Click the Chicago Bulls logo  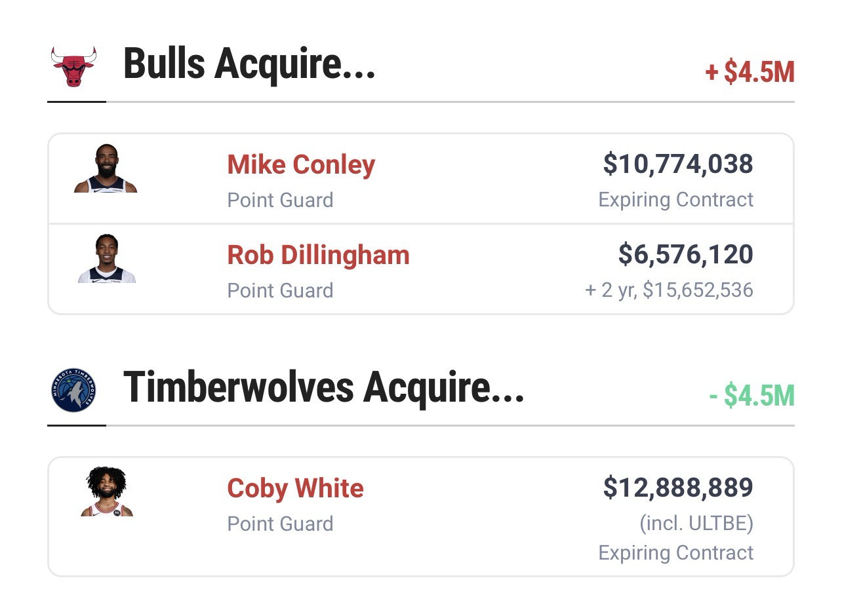(x=73, y=66)
